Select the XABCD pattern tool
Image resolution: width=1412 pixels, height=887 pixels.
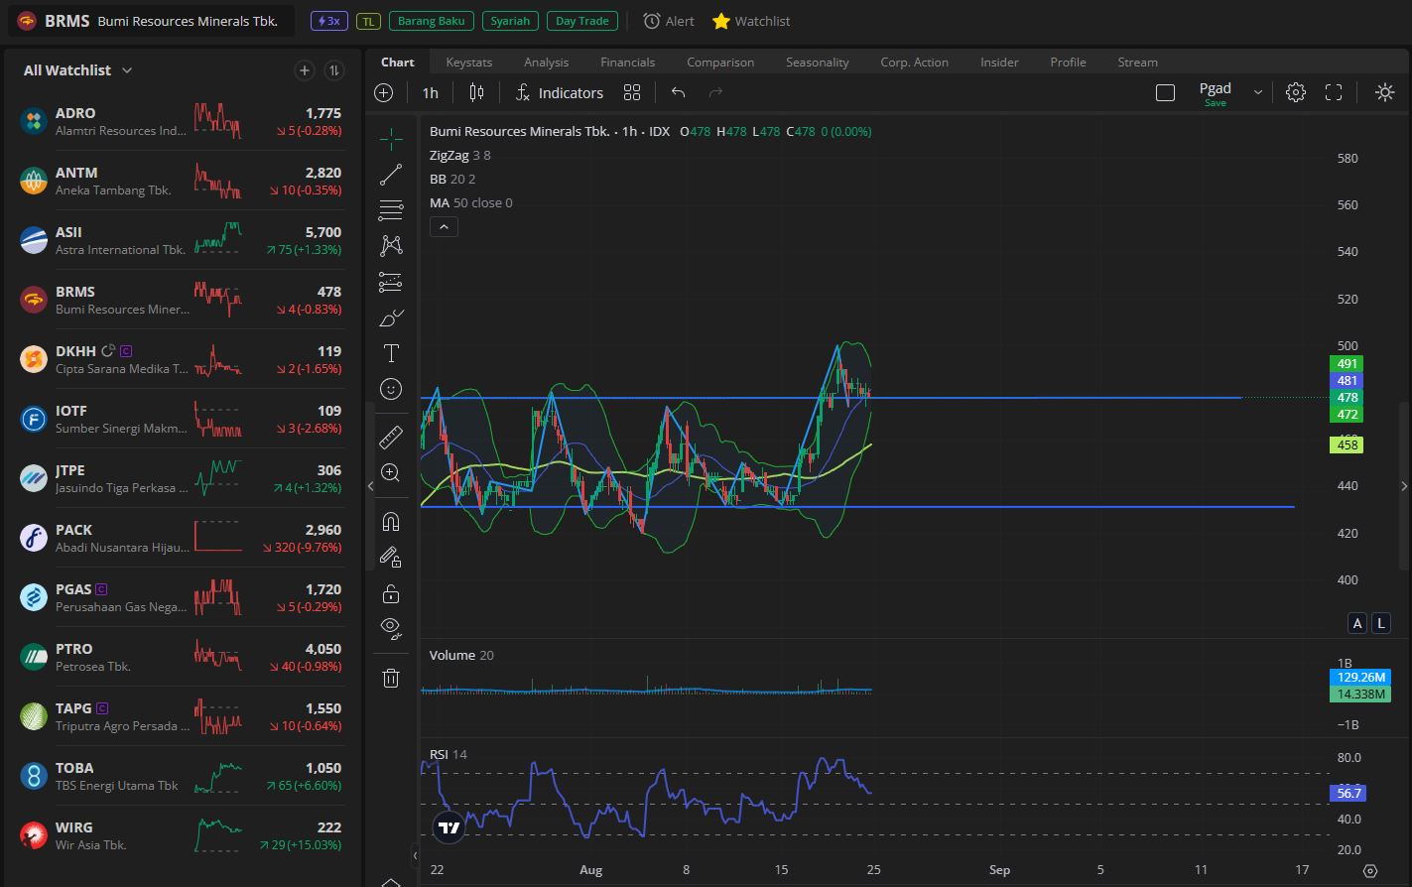click(391, 246)
